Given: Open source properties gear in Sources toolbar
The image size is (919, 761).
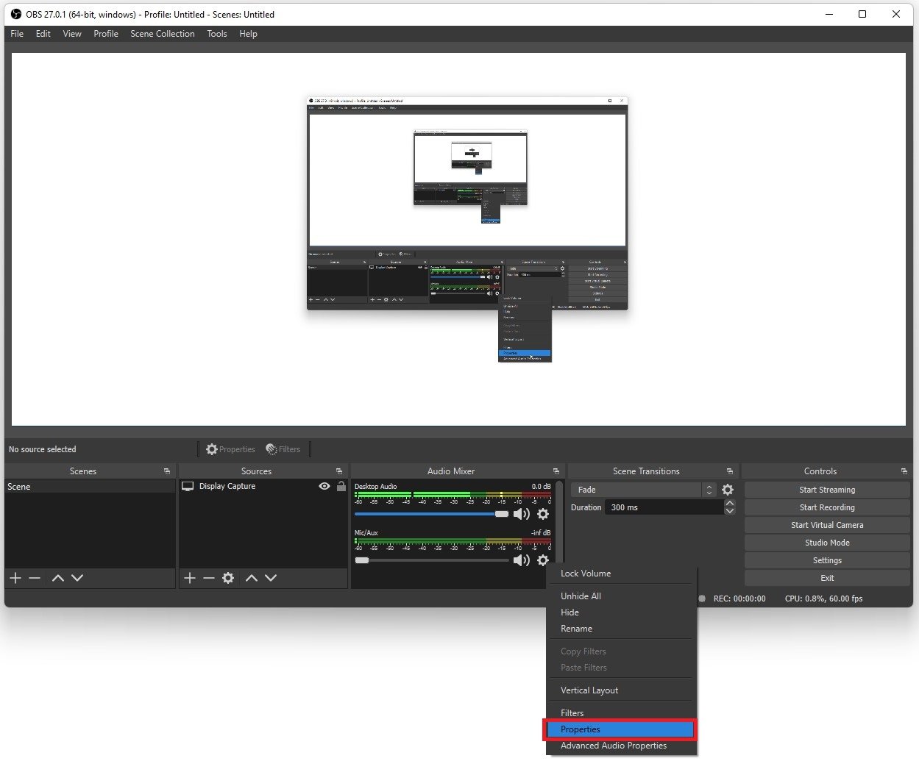Looking at the screenshot, I should click(x=228, y=578).
